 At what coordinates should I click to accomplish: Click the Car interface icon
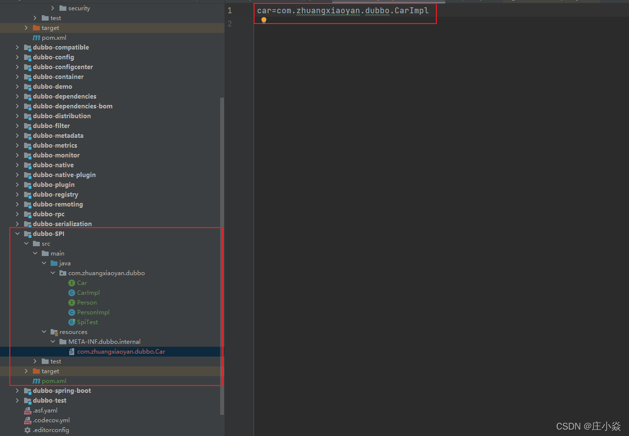pyautogui.click(x=72, y=283)
